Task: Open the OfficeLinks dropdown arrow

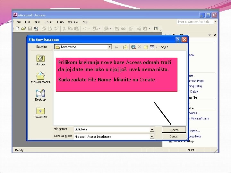Action: tap(100, 29)
